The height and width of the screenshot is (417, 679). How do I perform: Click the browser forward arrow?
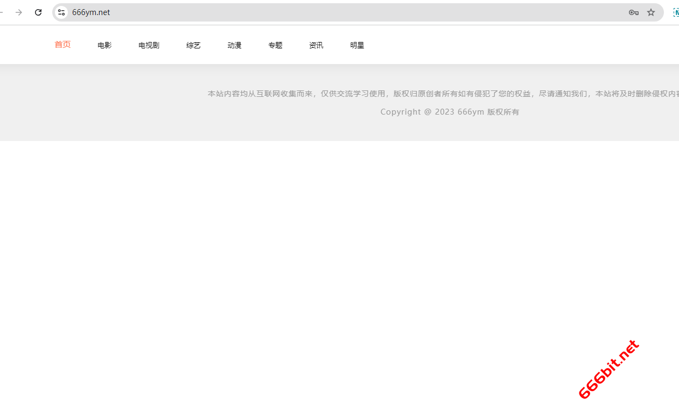[x=19, y=12]
